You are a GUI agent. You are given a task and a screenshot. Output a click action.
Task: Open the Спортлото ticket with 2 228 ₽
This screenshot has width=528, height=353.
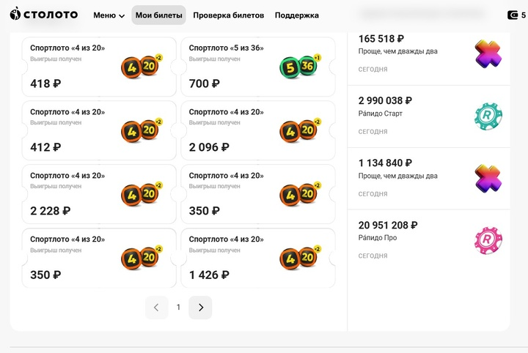coord(99,194)
